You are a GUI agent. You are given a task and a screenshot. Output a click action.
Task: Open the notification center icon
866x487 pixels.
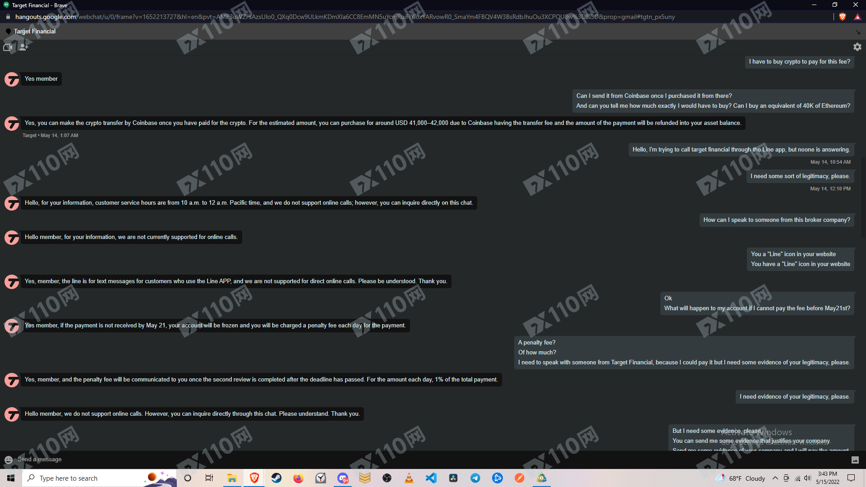point(851,478)
